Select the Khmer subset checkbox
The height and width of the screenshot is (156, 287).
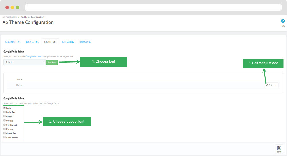[5, 129]
